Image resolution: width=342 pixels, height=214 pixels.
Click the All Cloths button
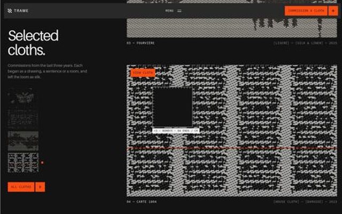tap(21, 187)
